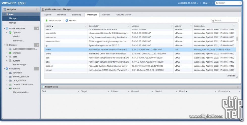Open the More networks... link
Image resolution: width=247 pixels, height=125 pixels.
(21, 92)
